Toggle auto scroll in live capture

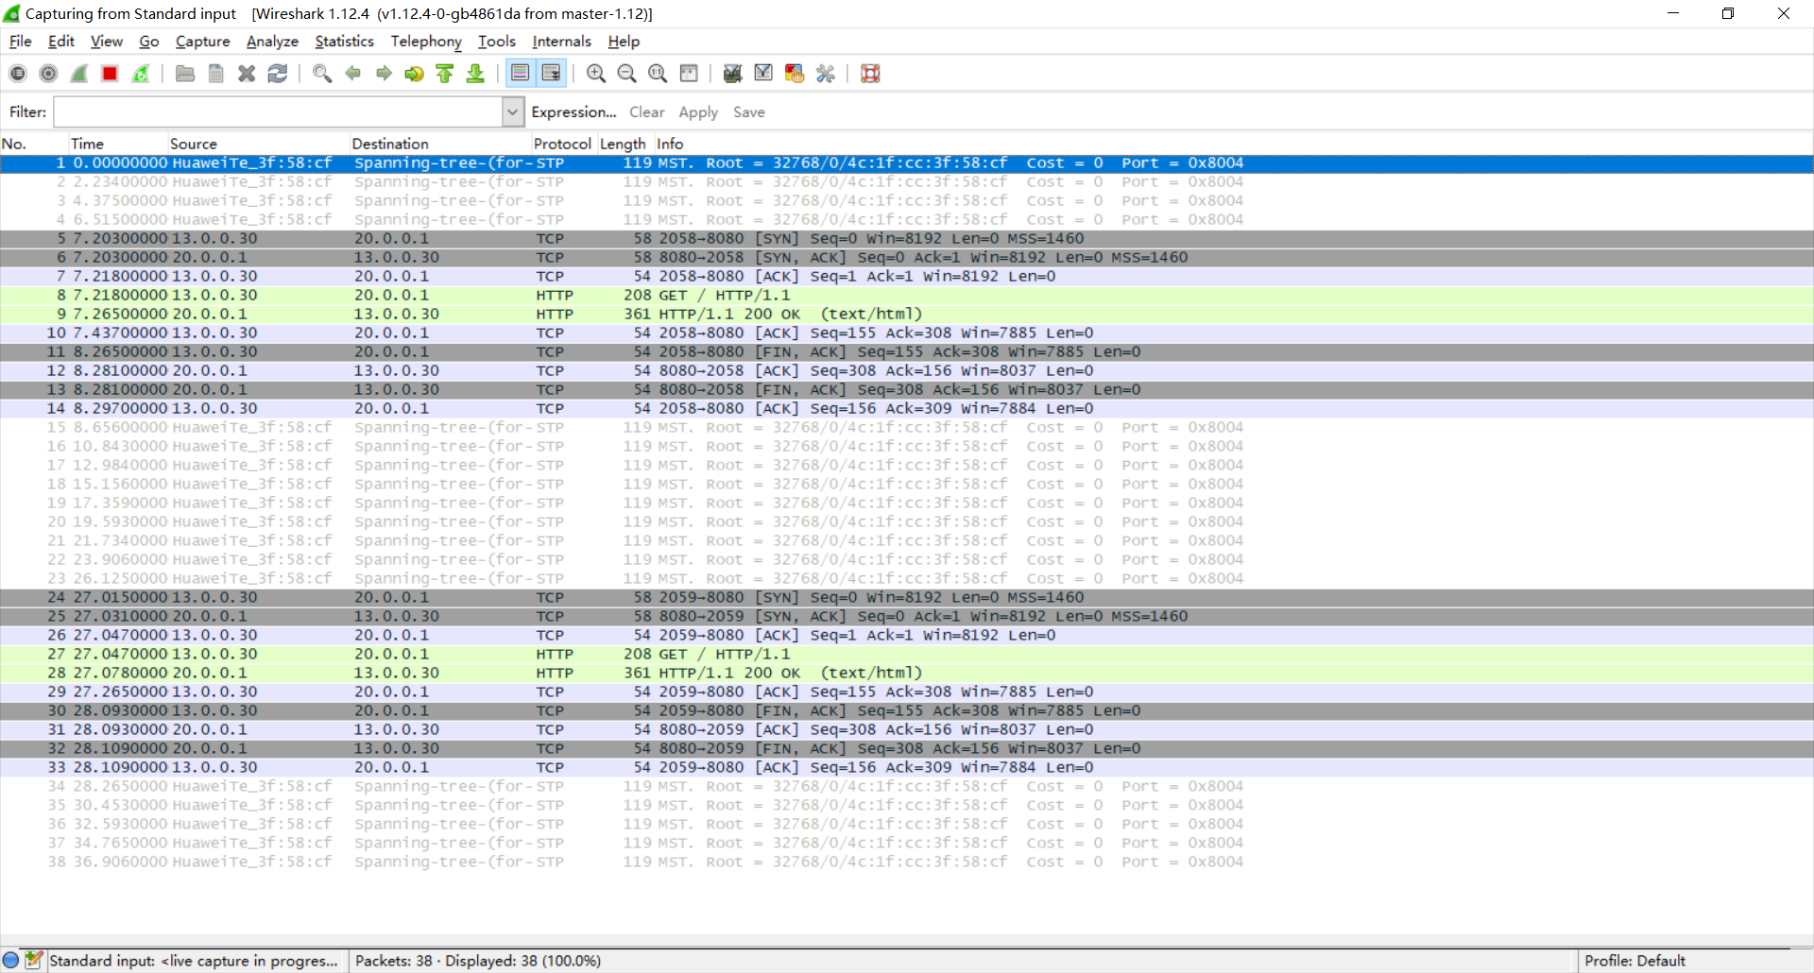pos(551,74)
